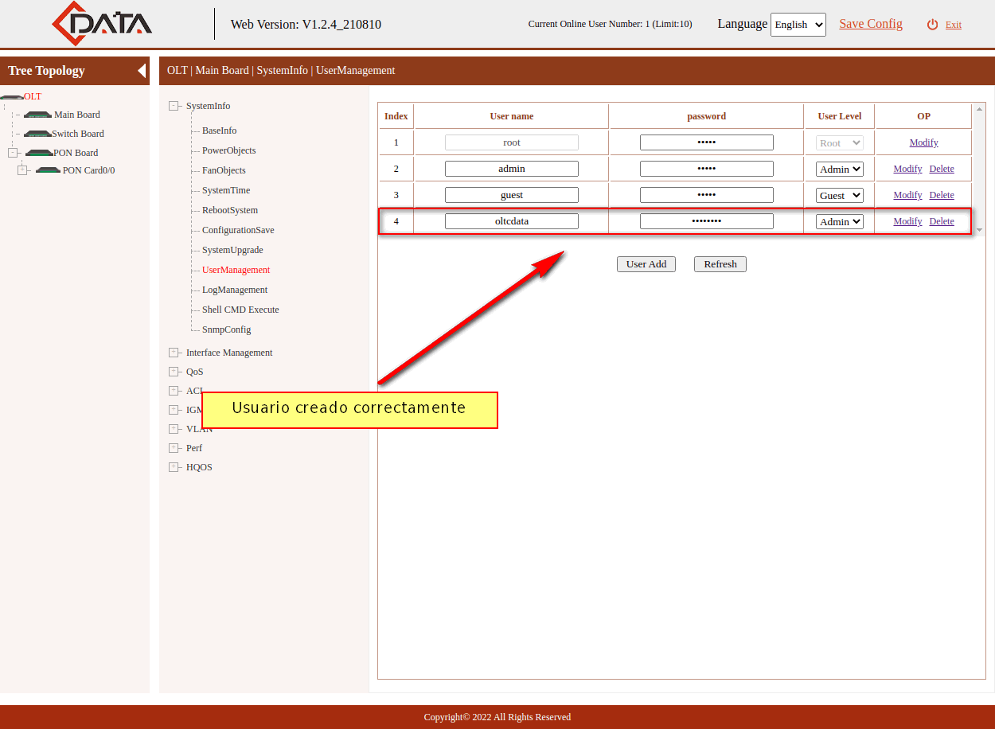Screen dimensions: 995x729
Task: Open the SnmpConfig menu item
Action: [226, 329]
